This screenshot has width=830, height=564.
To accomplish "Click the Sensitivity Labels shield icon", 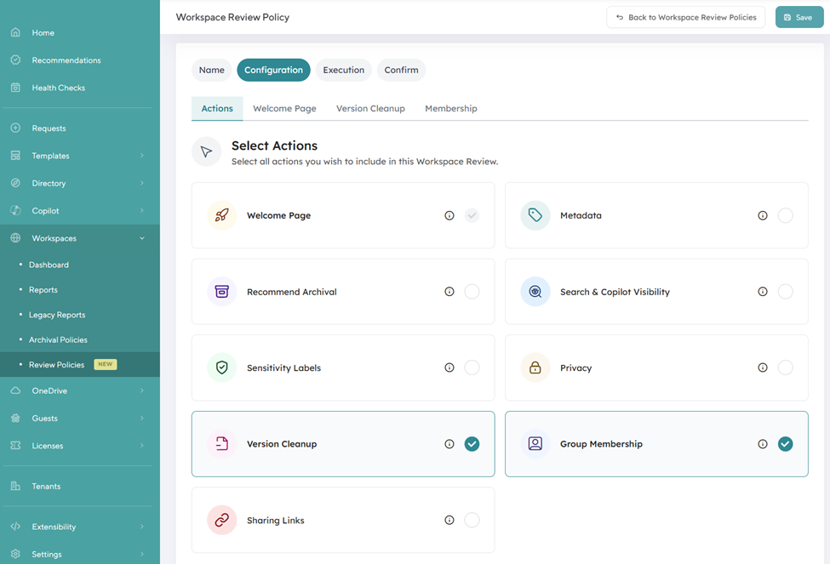I will 222,367.
